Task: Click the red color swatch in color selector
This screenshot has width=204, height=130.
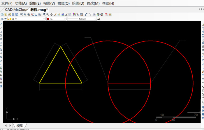Action: tap(48, 19)
